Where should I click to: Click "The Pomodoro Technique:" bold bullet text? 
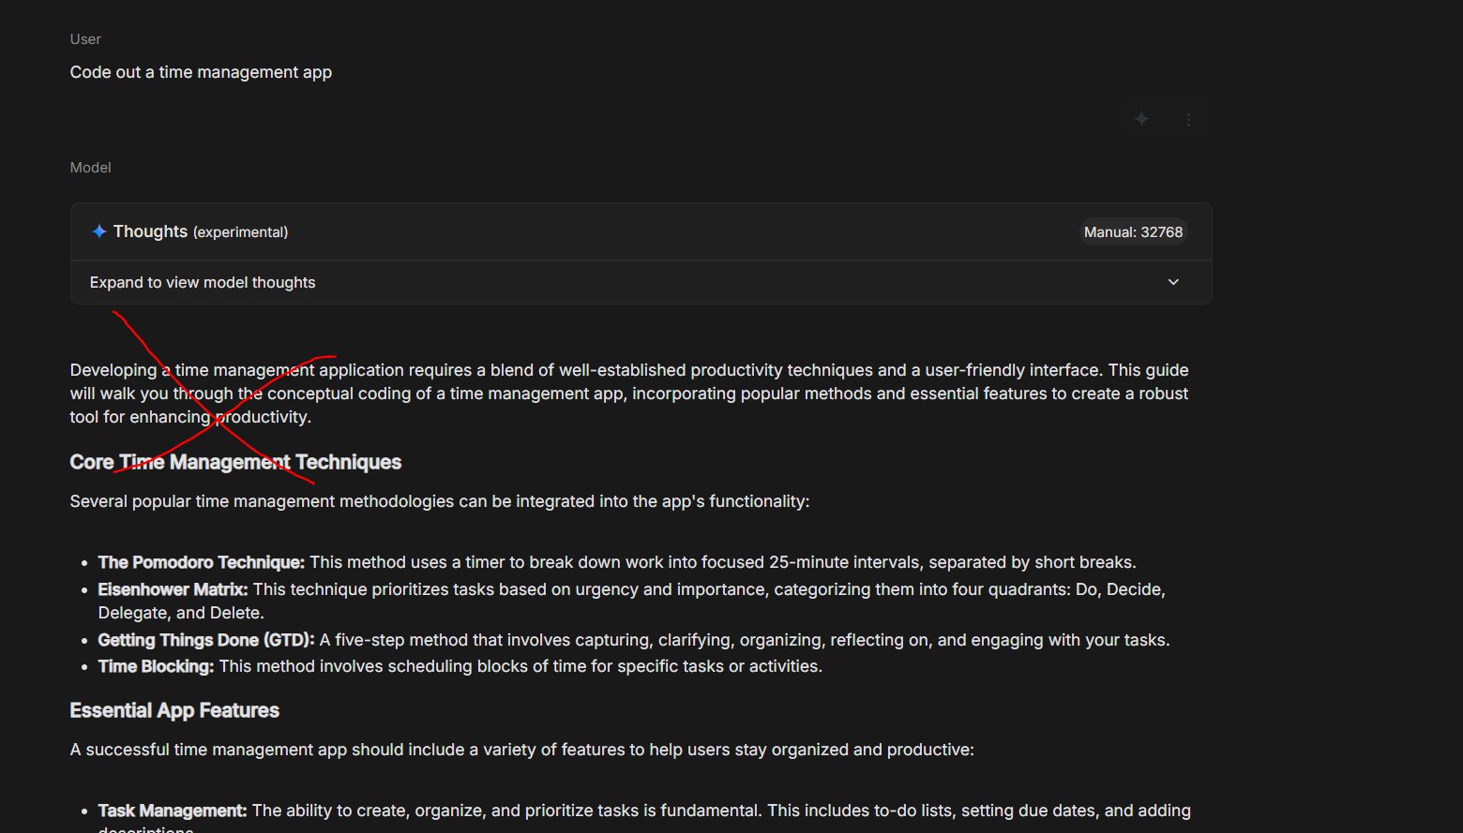click(x=201, y=562)
